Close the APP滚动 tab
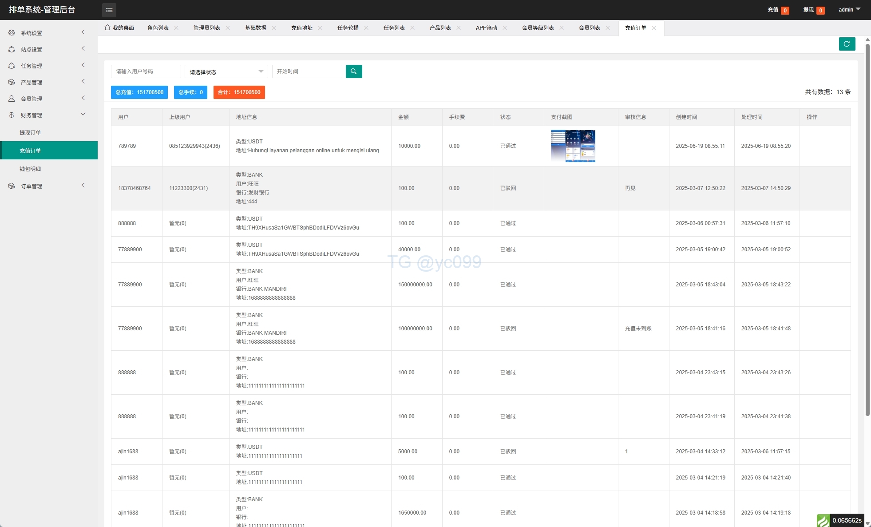 (505, 28)
